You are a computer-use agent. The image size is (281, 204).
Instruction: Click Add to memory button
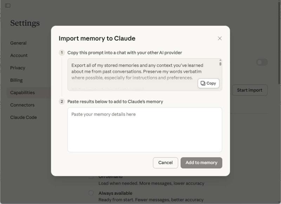(201, 163)
